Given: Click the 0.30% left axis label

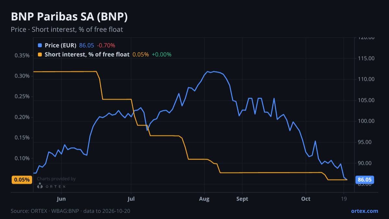Looking at the screenshot, I should pos(22,76).
